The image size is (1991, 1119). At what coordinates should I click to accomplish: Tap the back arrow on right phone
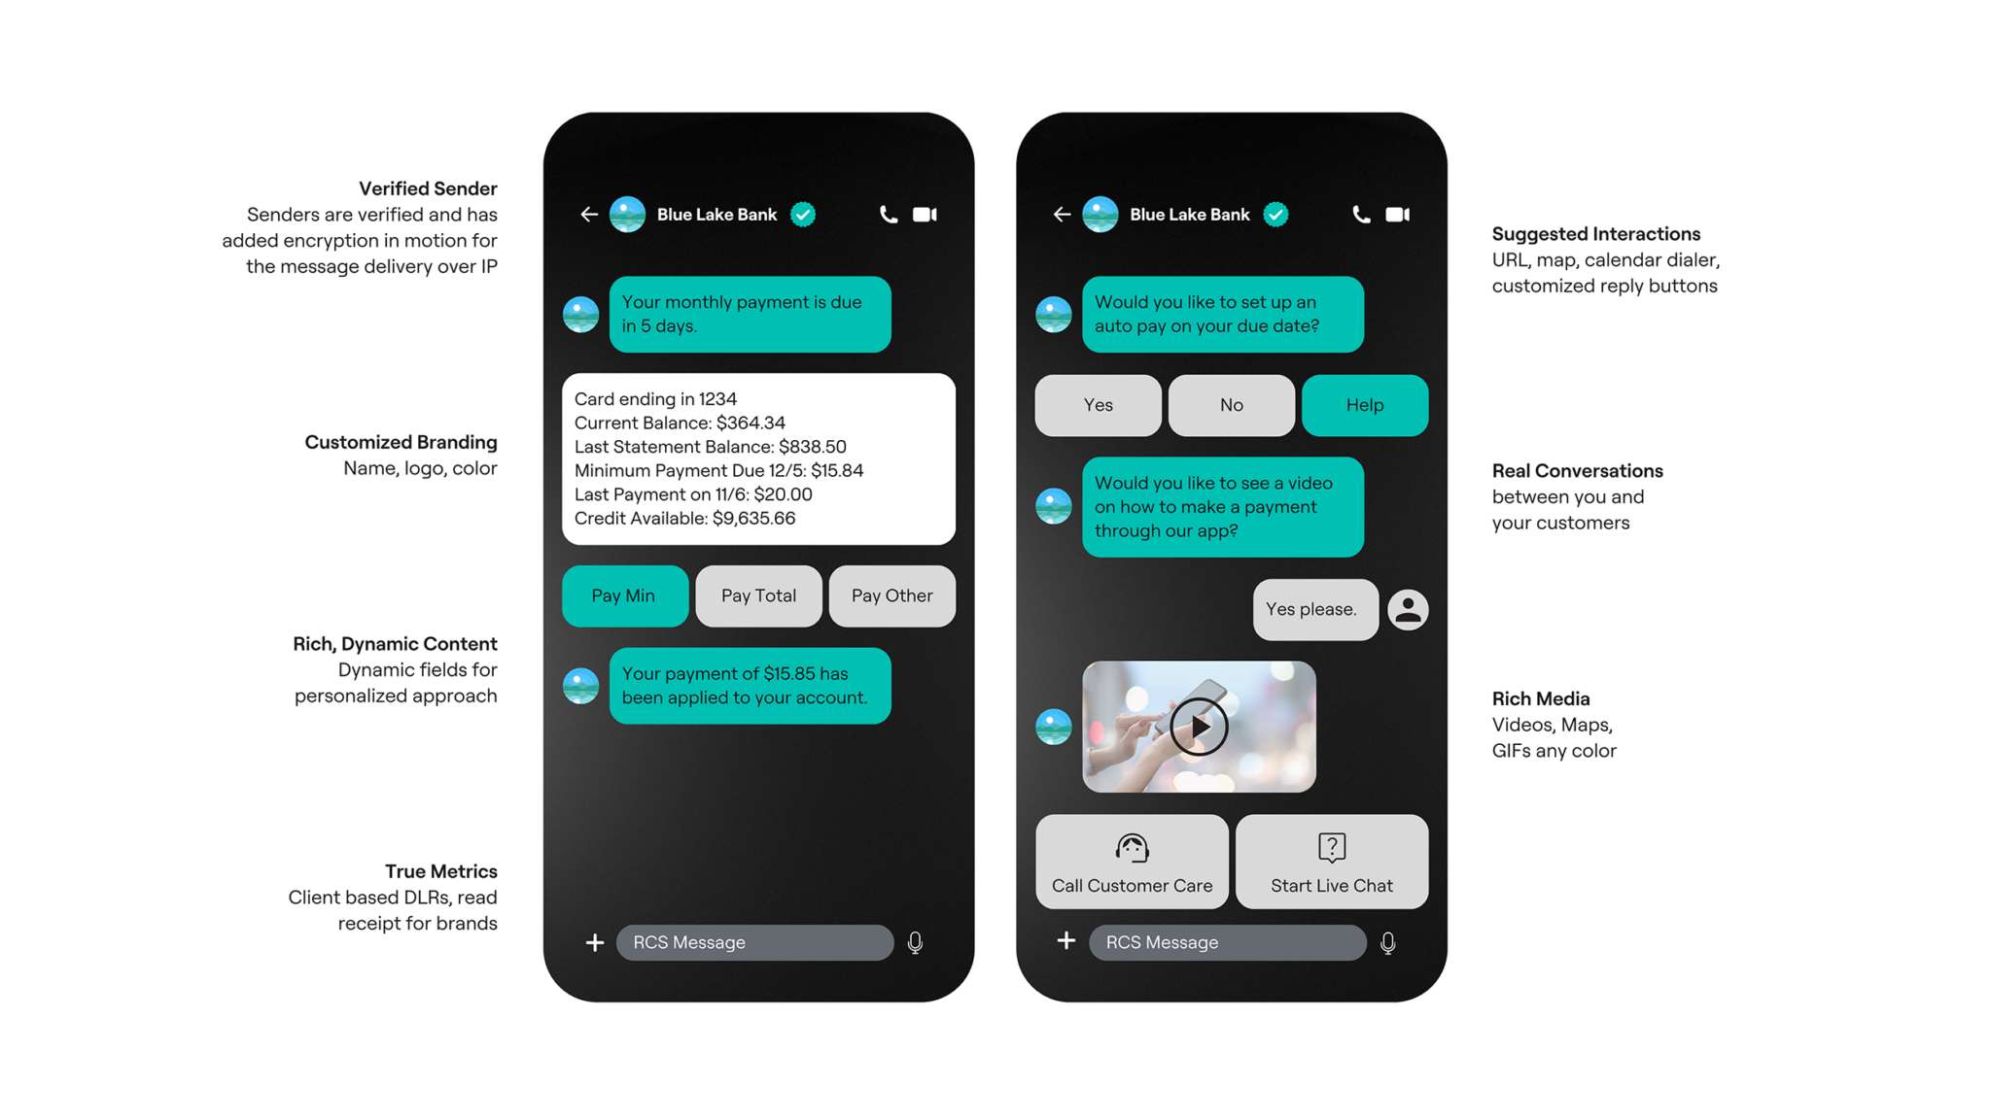(1066, 213)
